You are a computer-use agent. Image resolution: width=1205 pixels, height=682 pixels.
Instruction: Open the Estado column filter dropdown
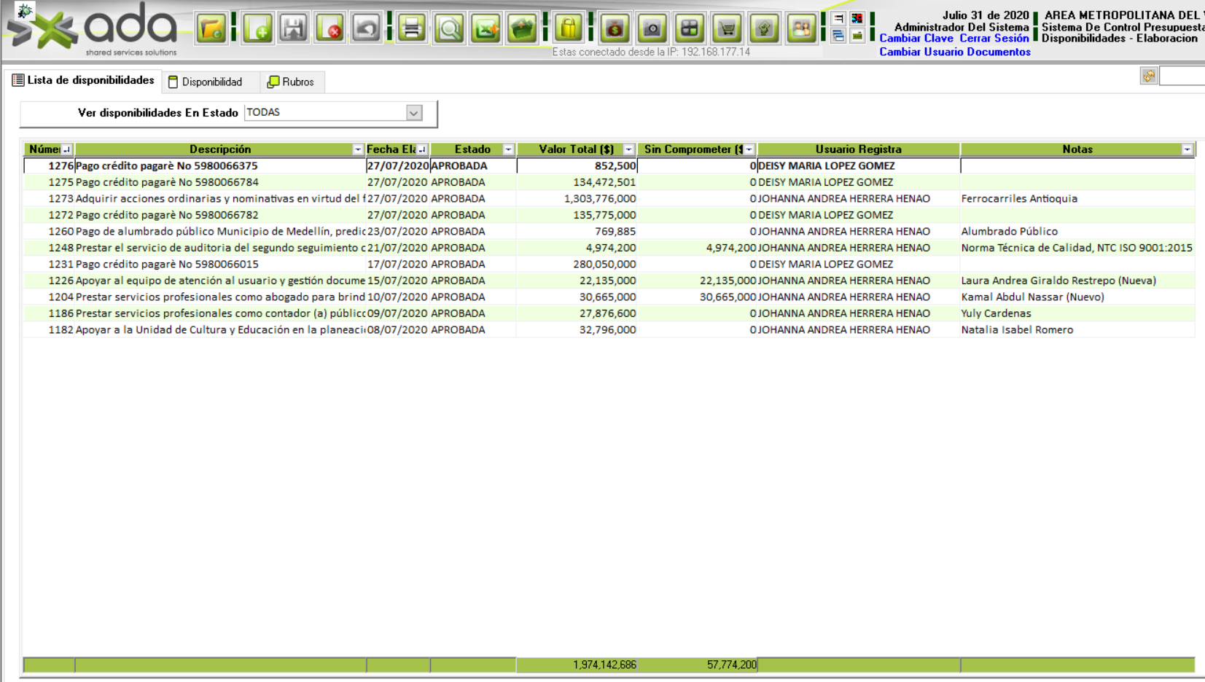(x=508, y=149)
